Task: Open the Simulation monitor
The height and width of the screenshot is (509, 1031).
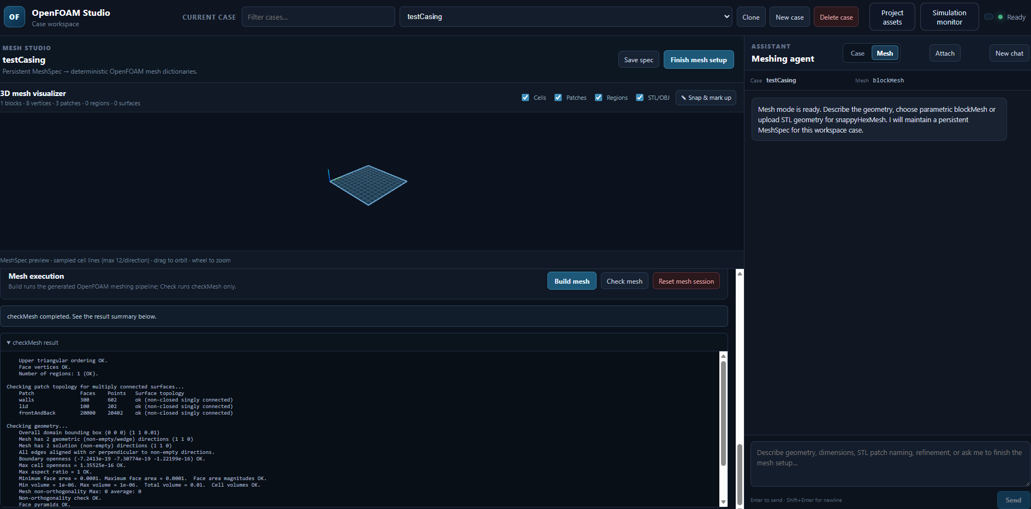Action: pos(949,17)
